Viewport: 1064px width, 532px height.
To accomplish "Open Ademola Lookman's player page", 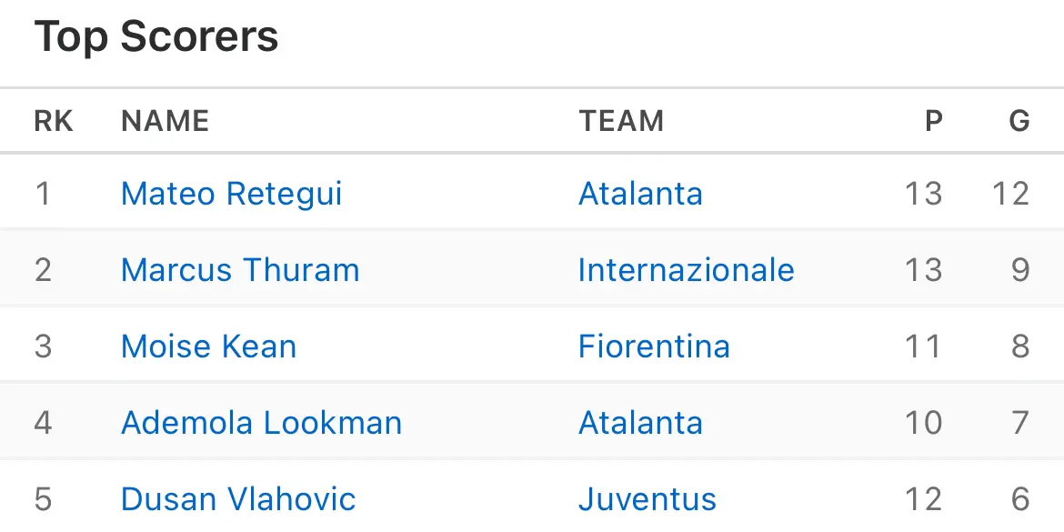I will click(x=261, y=423).
